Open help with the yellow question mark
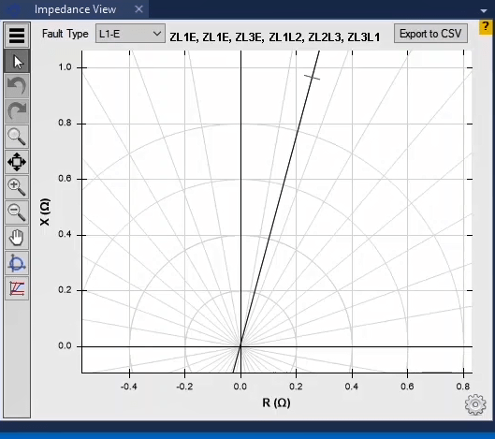The height and width of the screenshot is (439, 495). coord(486,27)
